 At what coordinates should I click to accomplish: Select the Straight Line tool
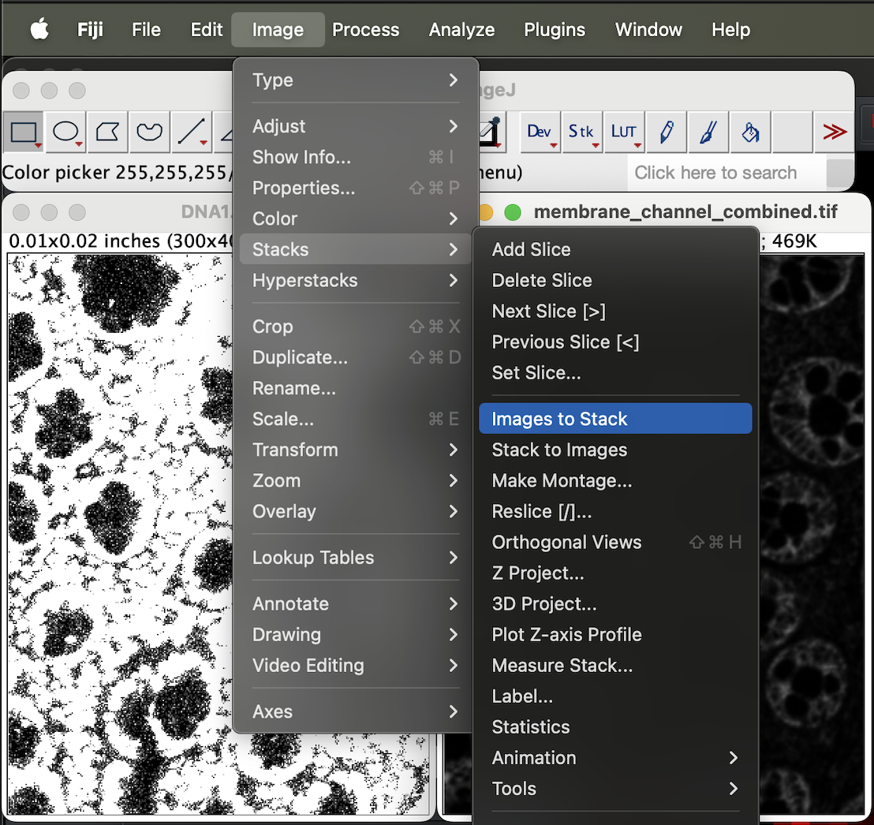click(192, 132)
